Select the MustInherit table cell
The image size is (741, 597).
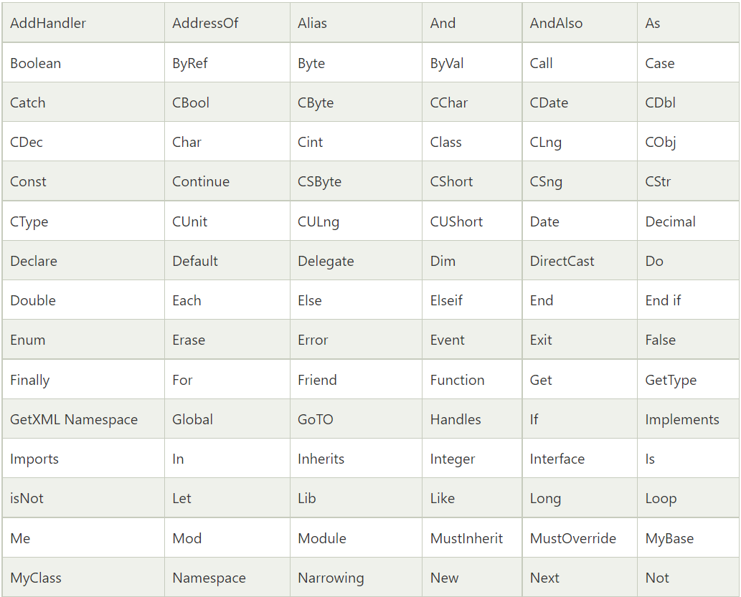(x=467, y=538)
